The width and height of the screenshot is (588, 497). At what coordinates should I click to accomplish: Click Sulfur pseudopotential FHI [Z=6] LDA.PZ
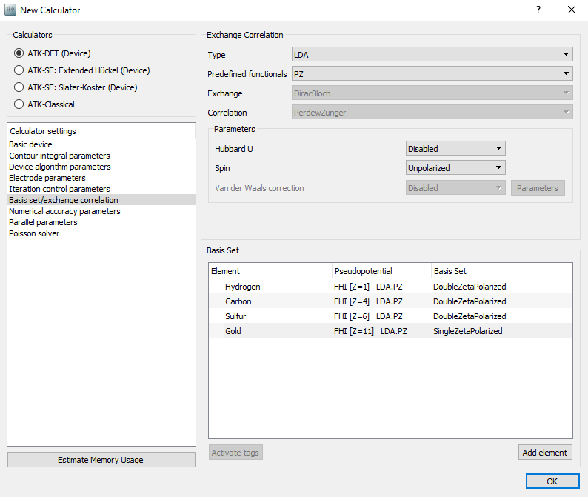[x=368, y=316]
